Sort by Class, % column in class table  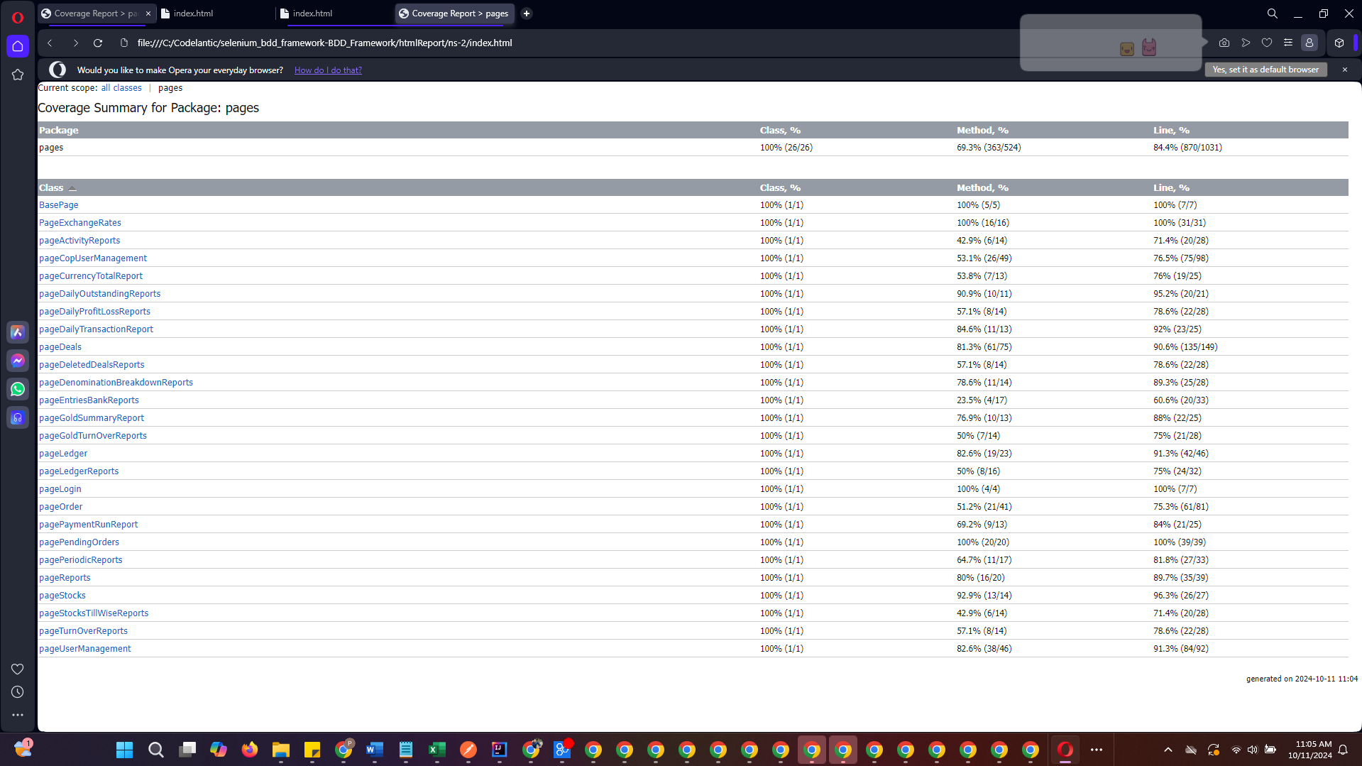780,188
